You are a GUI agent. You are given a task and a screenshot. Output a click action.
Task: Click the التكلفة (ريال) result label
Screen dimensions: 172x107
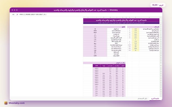[x=116, y=56]
